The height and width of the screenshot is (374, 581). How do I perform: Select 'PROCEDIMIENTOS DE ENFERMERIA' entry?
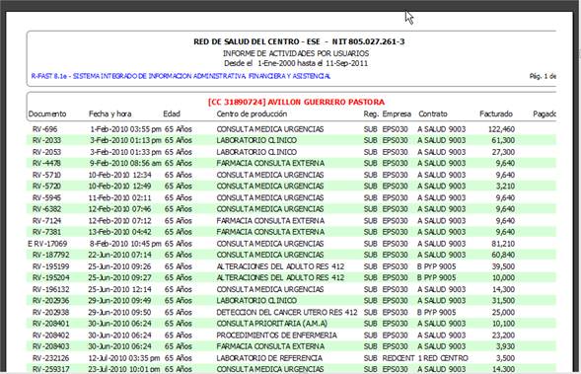[x=277, y=336]
